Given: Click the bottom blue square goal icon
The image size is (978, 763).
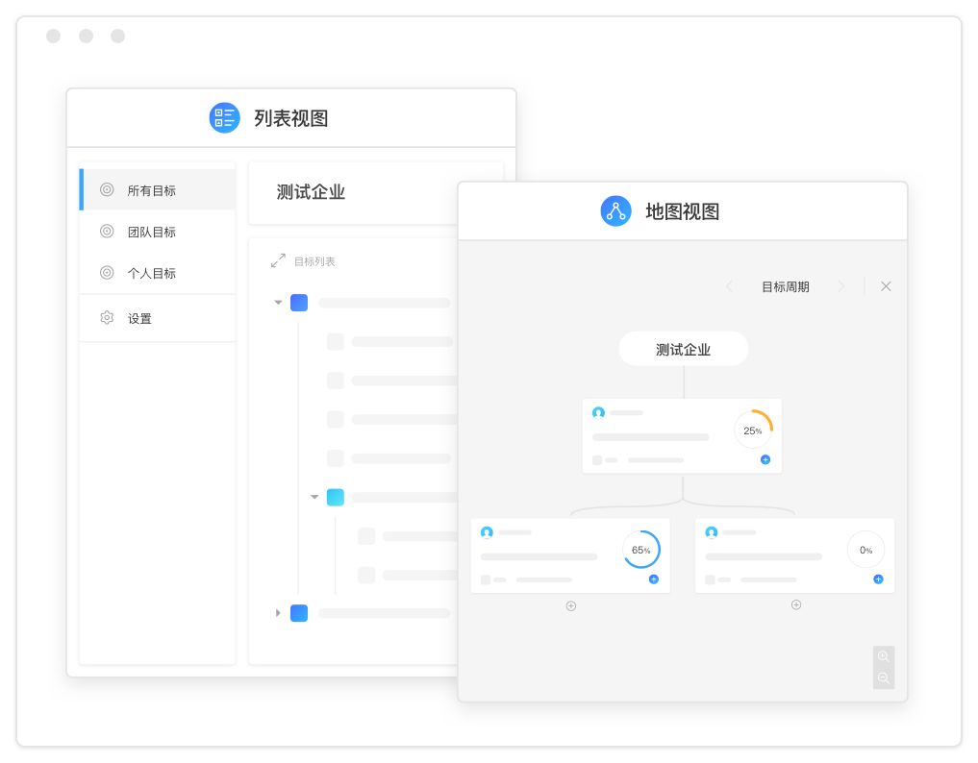Looking at the screenshot, I should tap(299, 613).
